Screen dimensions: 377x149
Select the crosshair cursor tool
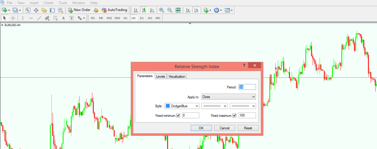[13, 18]
